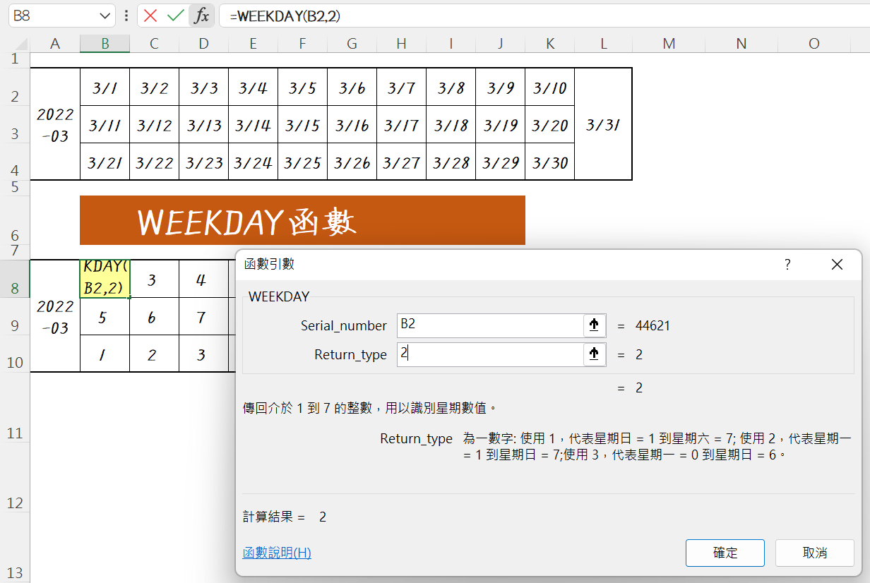870x583 pixels.
Task: Focus the Return_type input field
Action: pos(490,354)
